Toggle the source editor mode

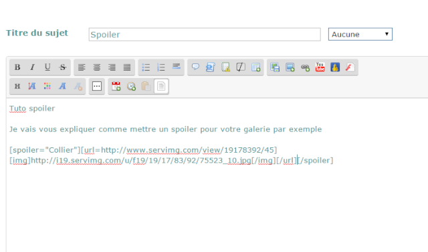[161, 86]
